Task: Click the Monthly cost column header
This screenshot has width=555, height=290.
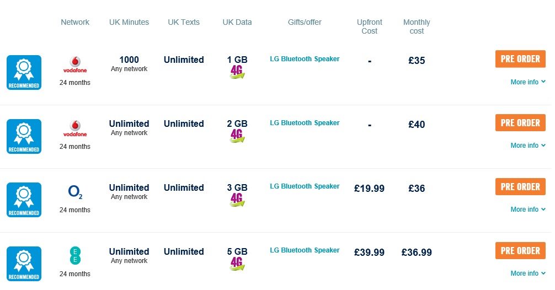Action: tap(417, 26)
